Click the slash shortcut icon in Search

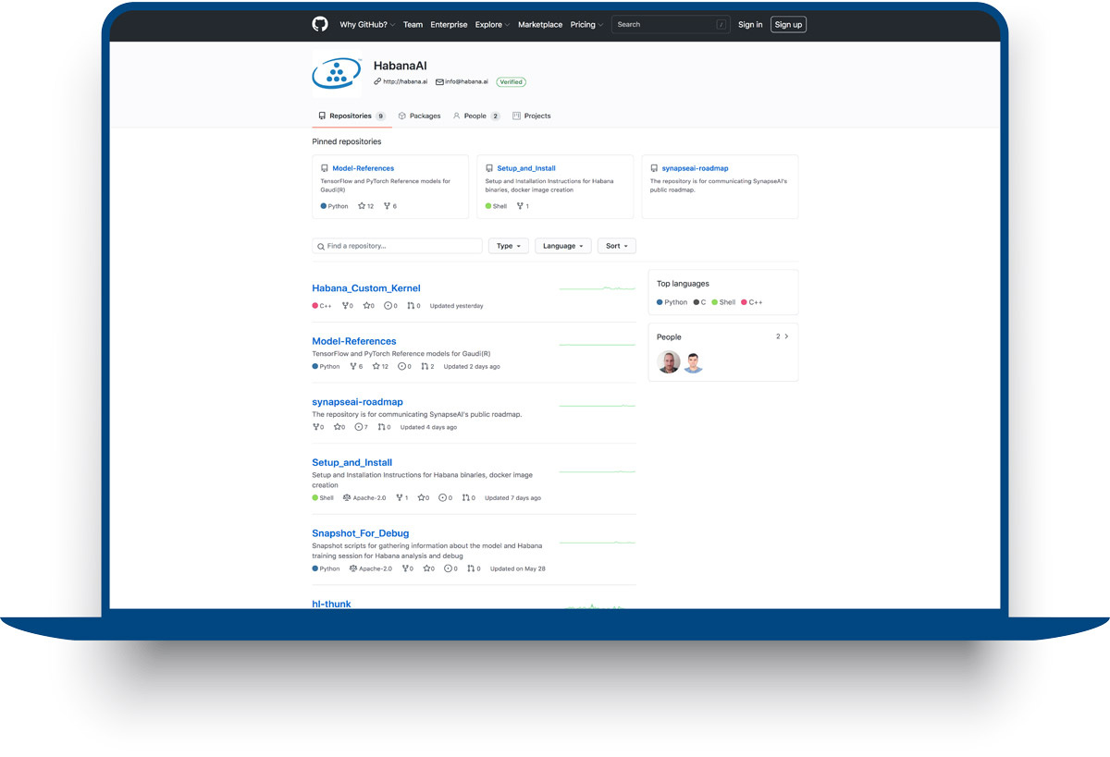pos(721,25)
